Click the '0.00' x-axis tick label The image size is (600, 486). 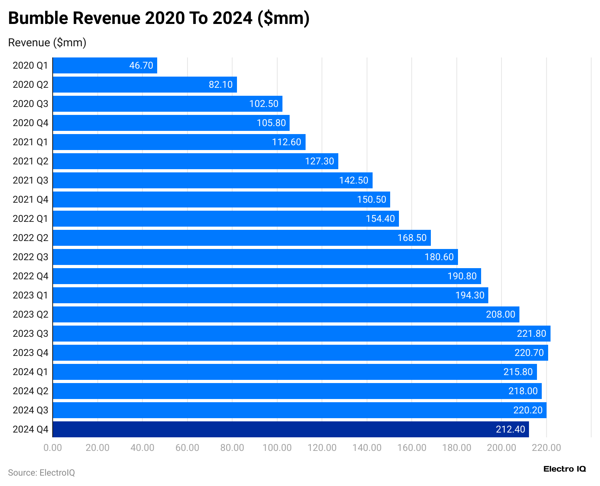tap(53, 448)
